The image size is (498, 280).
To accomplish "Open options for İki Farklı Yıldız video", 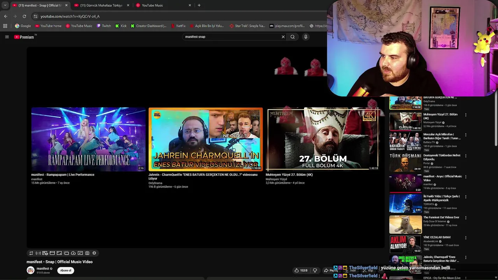I will pyautogui.click(x=466, y=197).
